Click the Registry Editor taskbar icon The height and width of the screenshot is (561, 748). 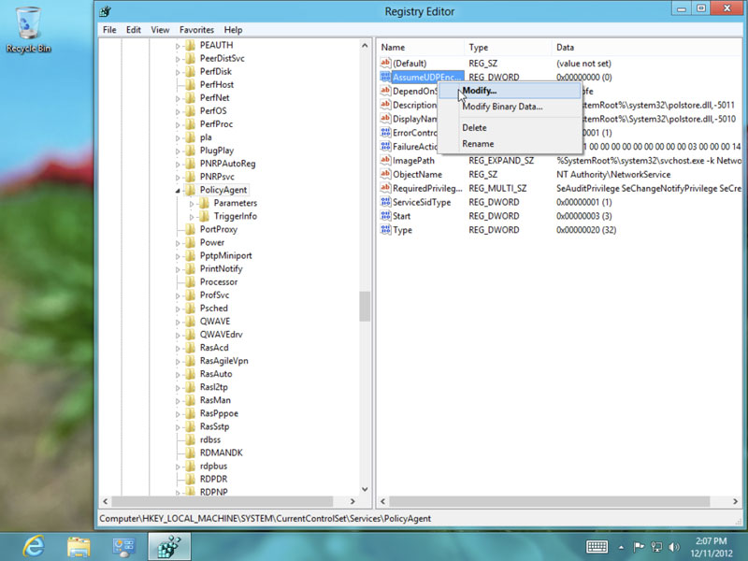coord(169,545)
